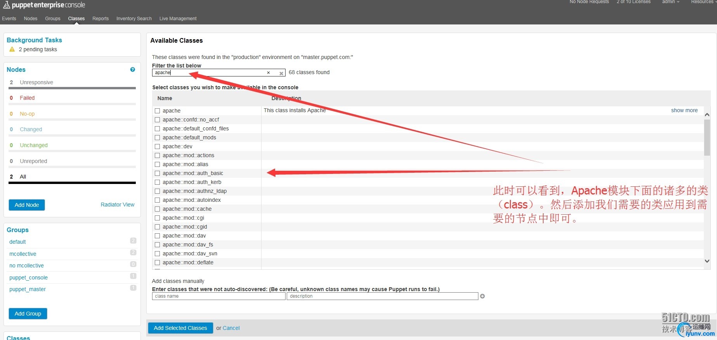Show Failed nodes

click(x=27, y=98)
